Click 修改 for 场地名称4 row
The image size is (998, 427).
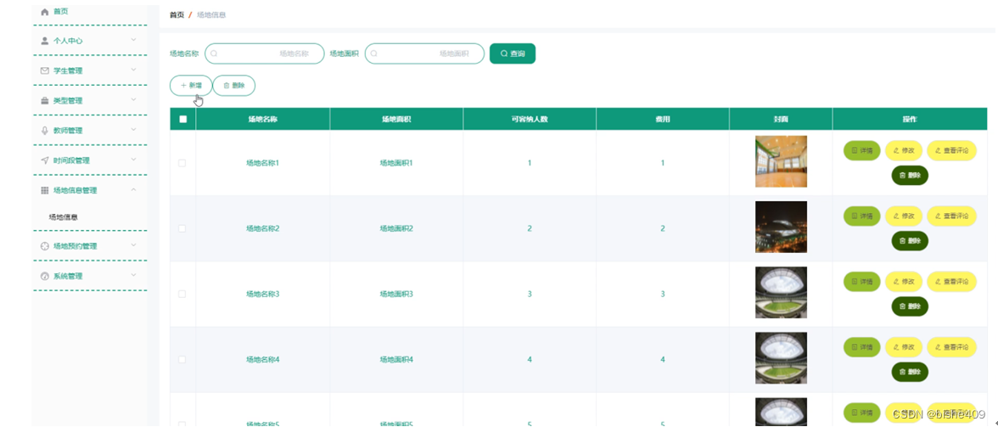(904, 347)
